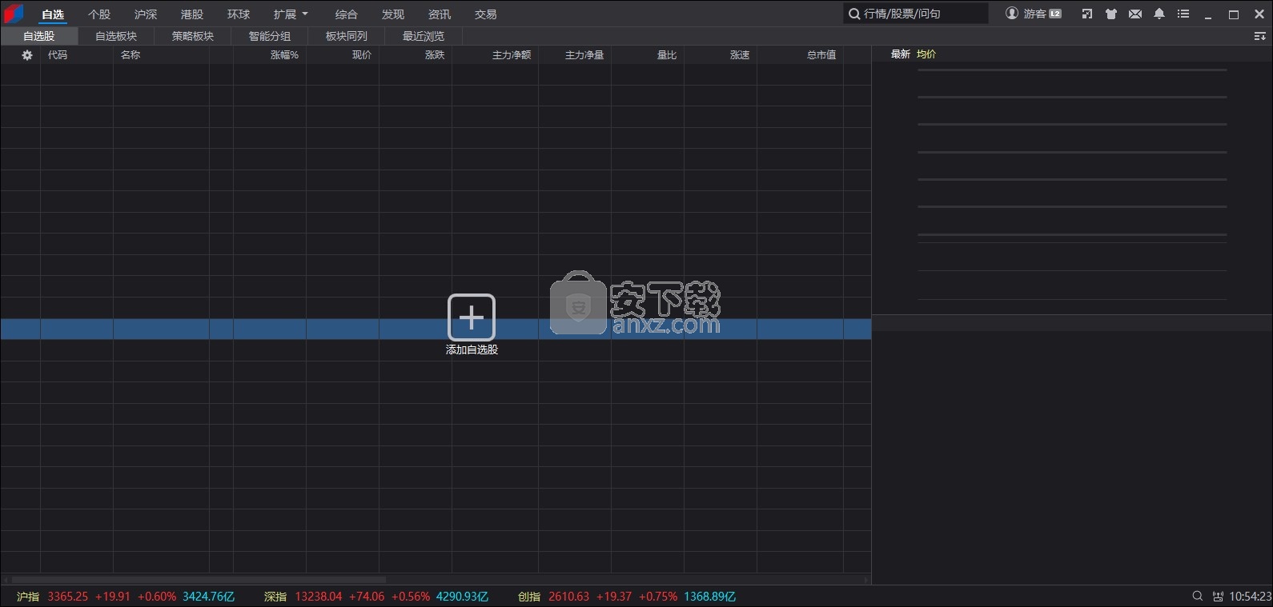Switch to the 自选板块 tab
This screenshot has height=607, width=1273.
(x=116, y=36)
